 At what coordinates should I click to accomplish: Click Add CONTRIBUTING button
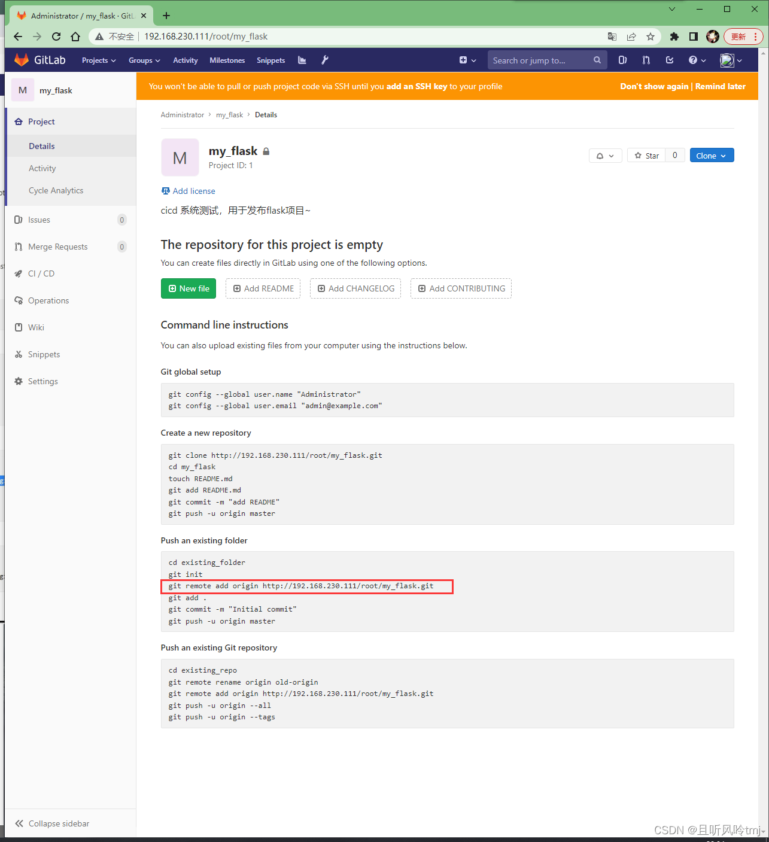461,288
